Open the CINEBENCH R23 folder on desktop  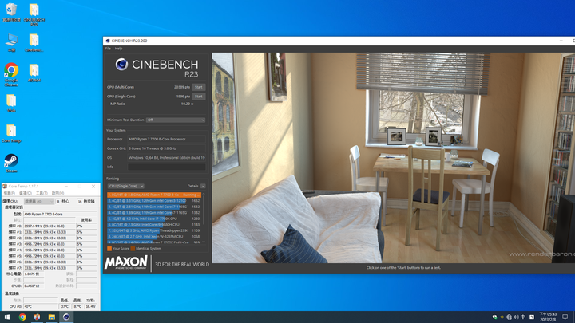pos(34,14)
